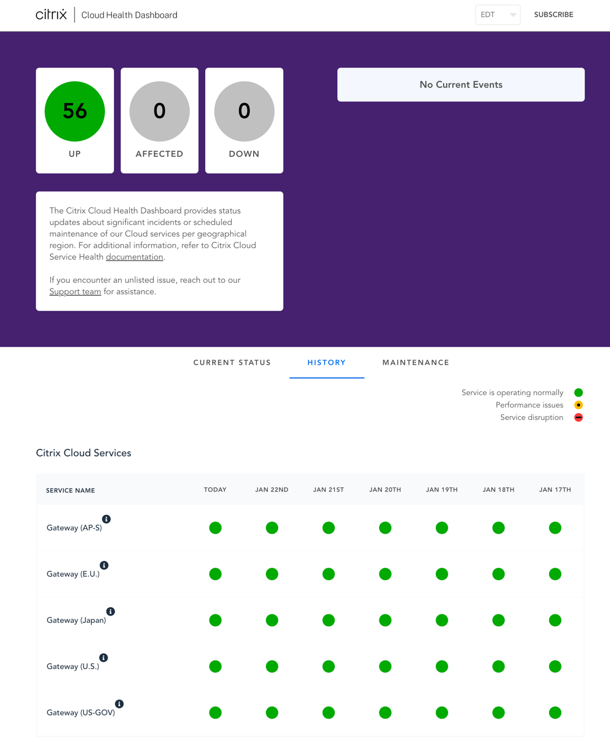This screenshot has width=610, height=739.
Task: Click the green 56 UP circle
Action: tap(74, 111)
